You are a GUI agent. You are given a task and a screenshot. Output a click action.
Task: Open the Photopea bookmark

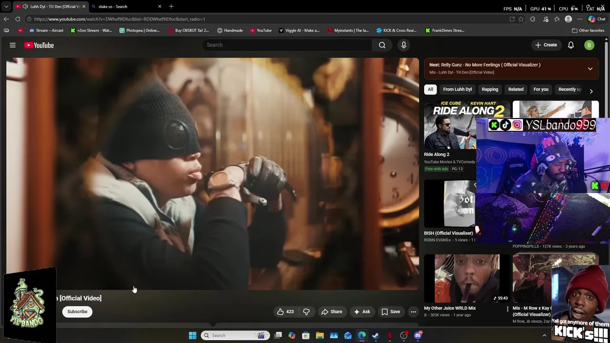pos(140,30)
